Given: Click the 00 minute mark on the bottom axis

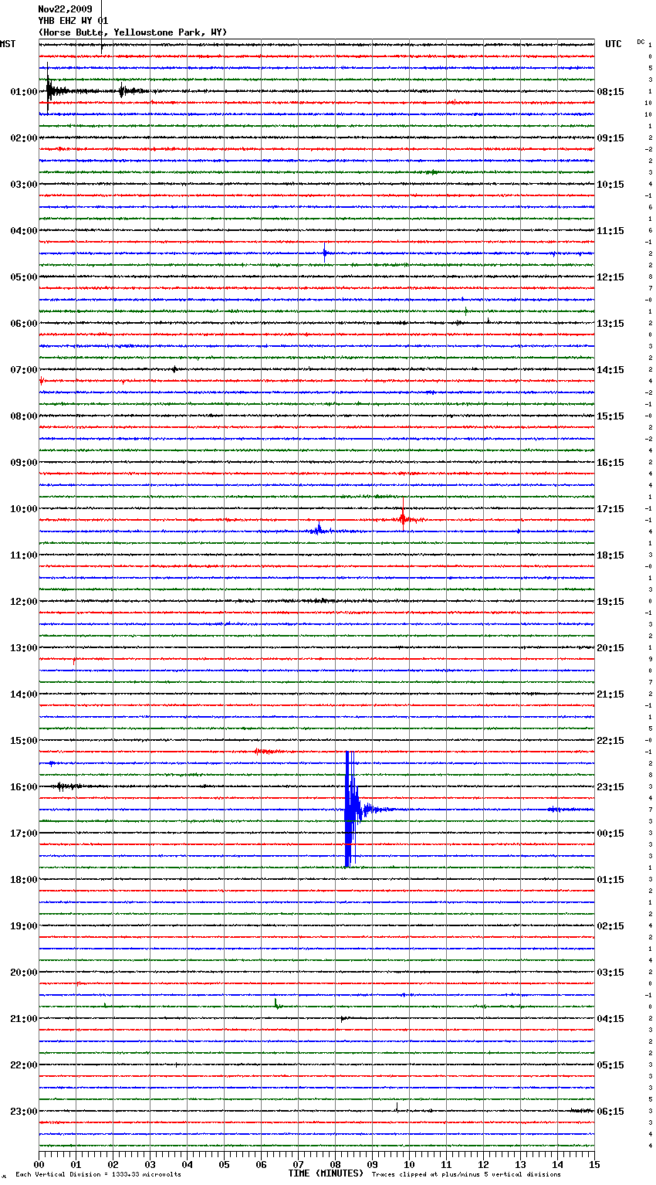Looking at the screenshot, I should pyautogui.click(x=39, y=1164).
